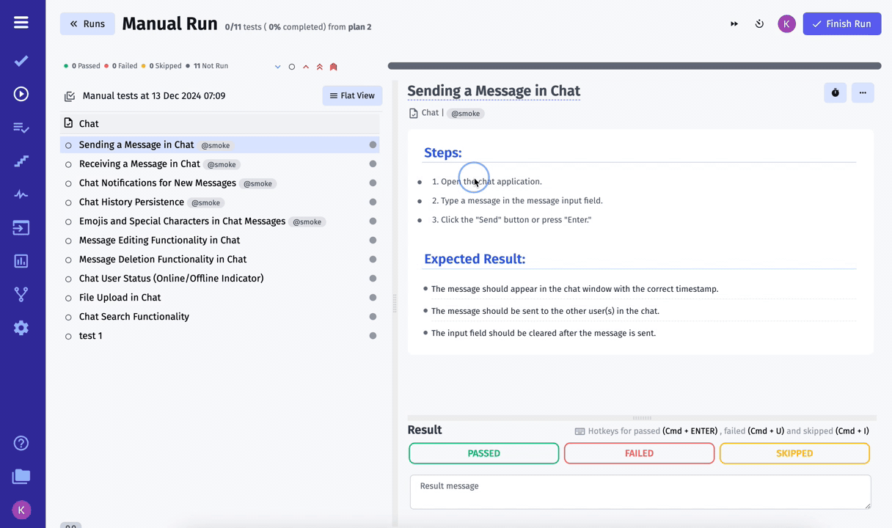Filter by the hollow circle priority icon
The width and height of the screenshot is (892, 528).
pyautogui.click(x=292, y=67)
